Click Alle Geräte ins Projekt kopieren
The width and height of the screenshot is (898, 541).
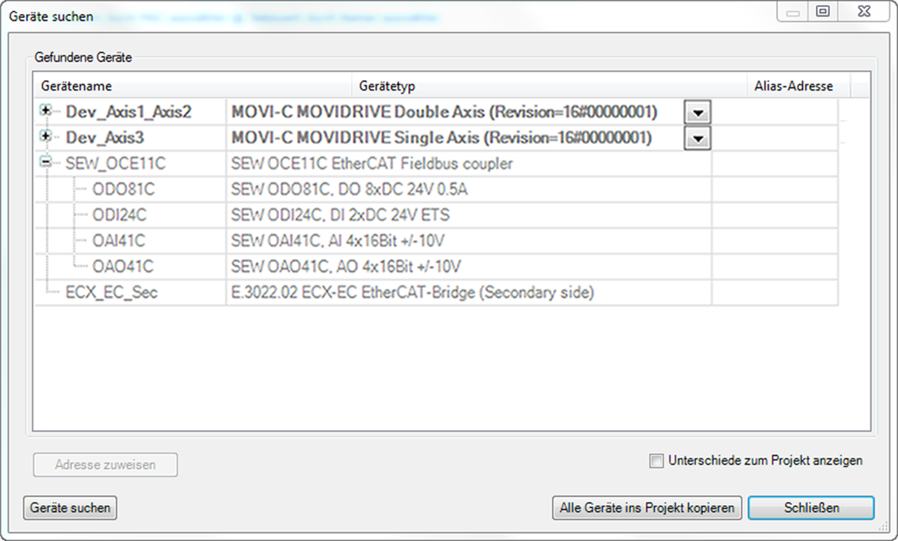(x=646, y=508)
